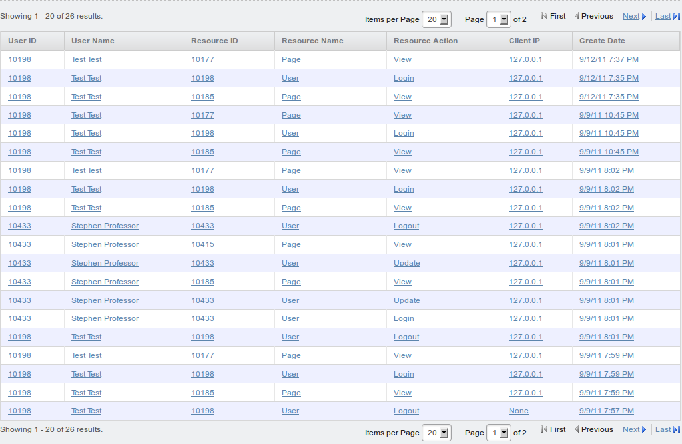The width and height of the screenshot is (682, 444).
Task: Click Logout action dated 9/9/11 8:01 PM
Action: [406, 337]
